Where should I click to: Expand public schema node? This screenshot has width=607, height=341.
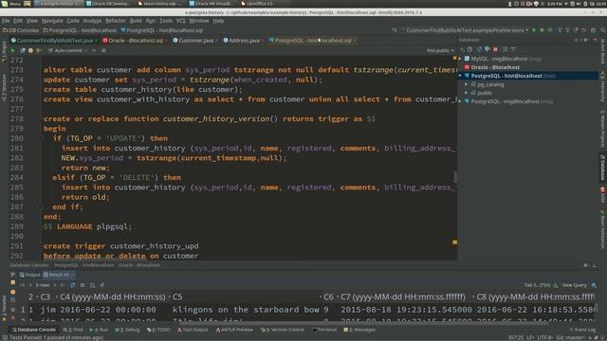pos(466,93)
